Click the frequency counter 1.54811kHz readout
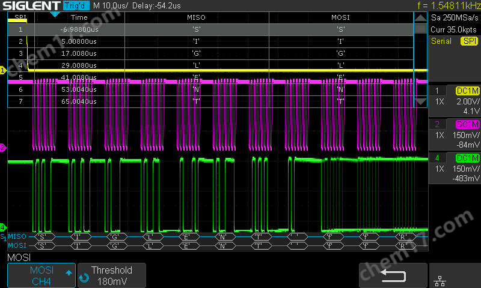Viewport: 481px width, 288px height. tap(449, 5)
